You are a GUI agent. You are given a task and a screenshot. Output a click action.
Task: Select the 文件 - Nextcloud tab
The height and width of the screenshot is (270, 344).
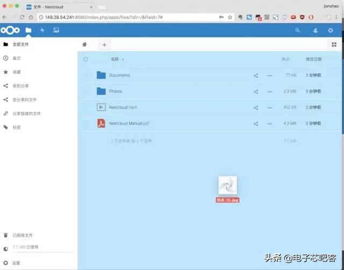59,7
